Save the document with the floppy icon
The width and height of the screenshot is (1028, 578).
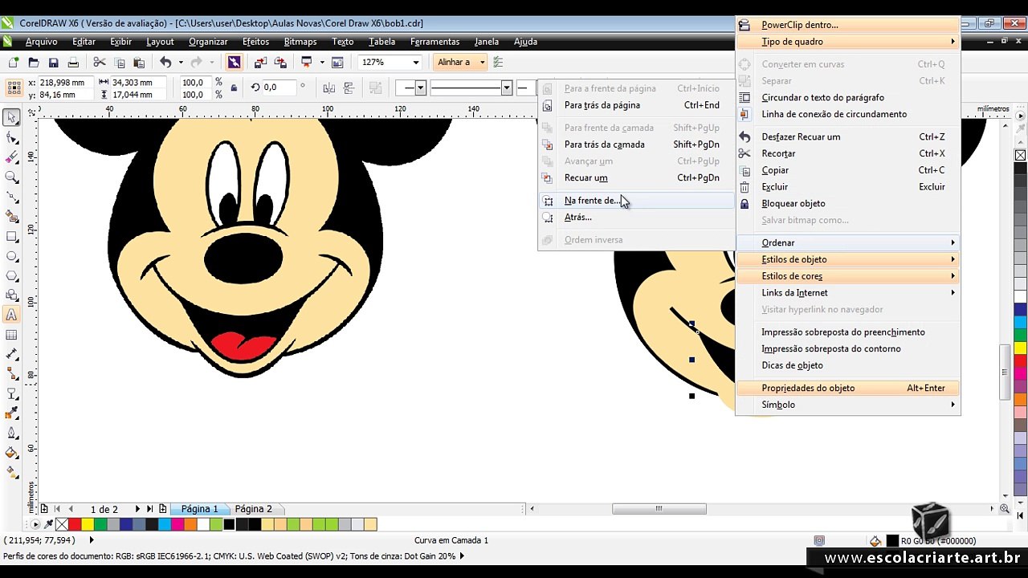53,62
